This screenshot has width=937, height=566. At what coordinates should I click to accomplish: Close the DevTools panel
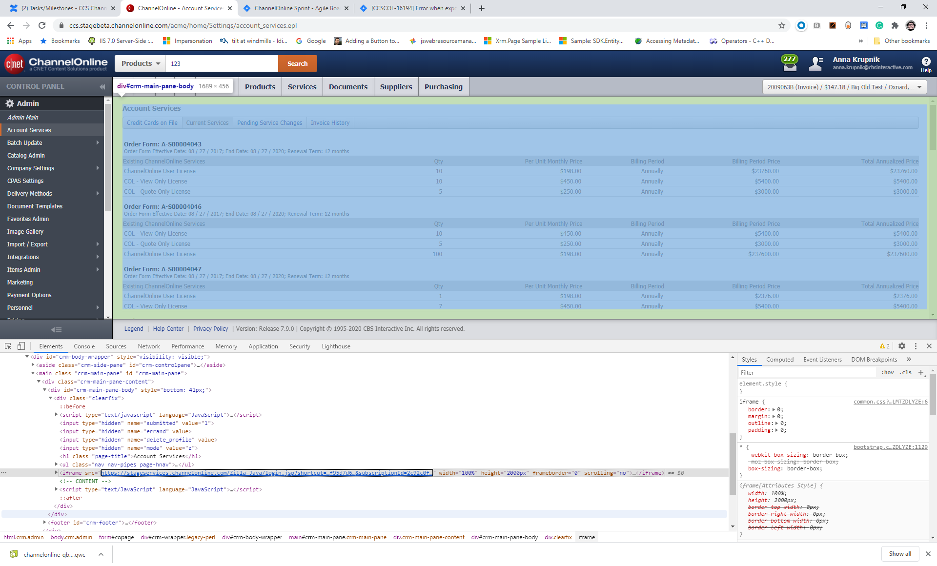point(929,346)
